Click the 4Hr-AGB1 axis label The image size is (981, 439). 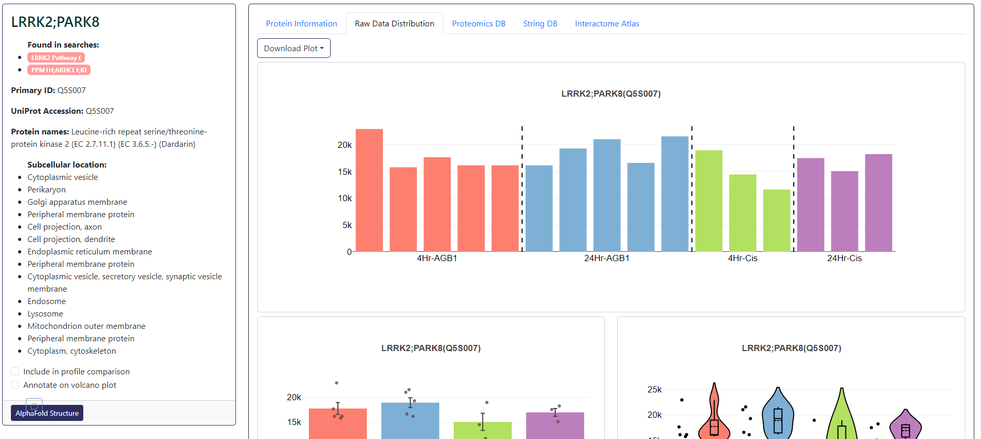[x=437, y=258]
